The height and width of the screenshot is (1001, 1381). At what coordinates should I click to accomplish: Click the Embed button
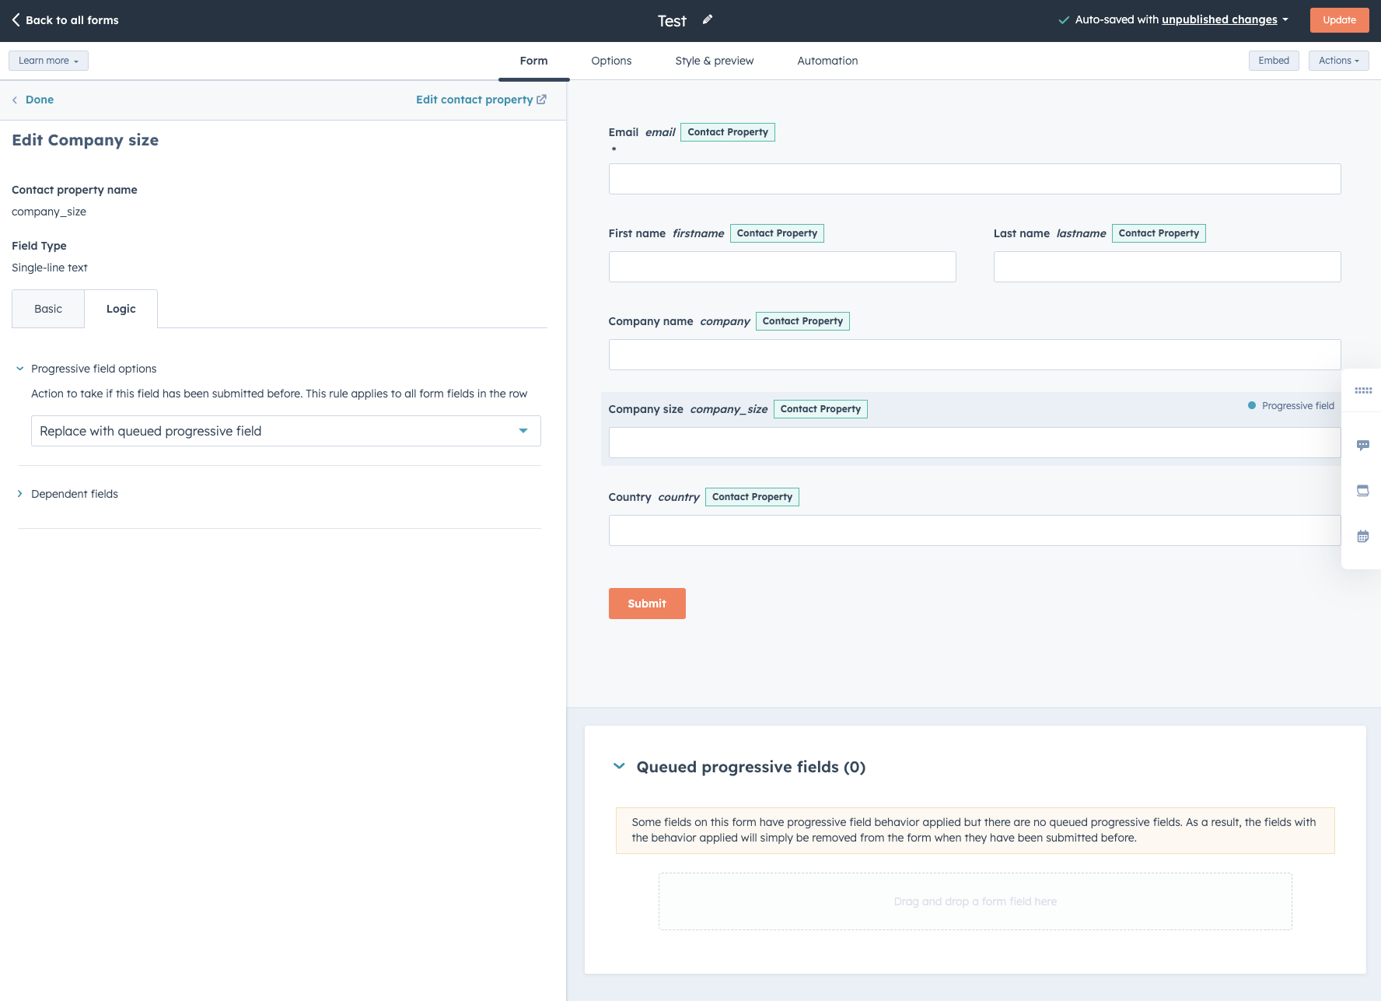click(1274, 61)
